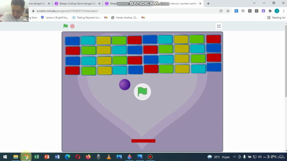Open the Photos app taskbar icon
Viewport: 287px width, 161px height.
point(140,157)
